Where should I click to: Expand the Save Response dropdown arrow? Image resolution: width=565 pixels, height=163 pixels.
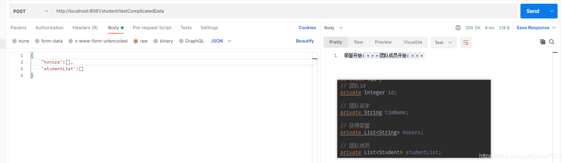[554, 28]
